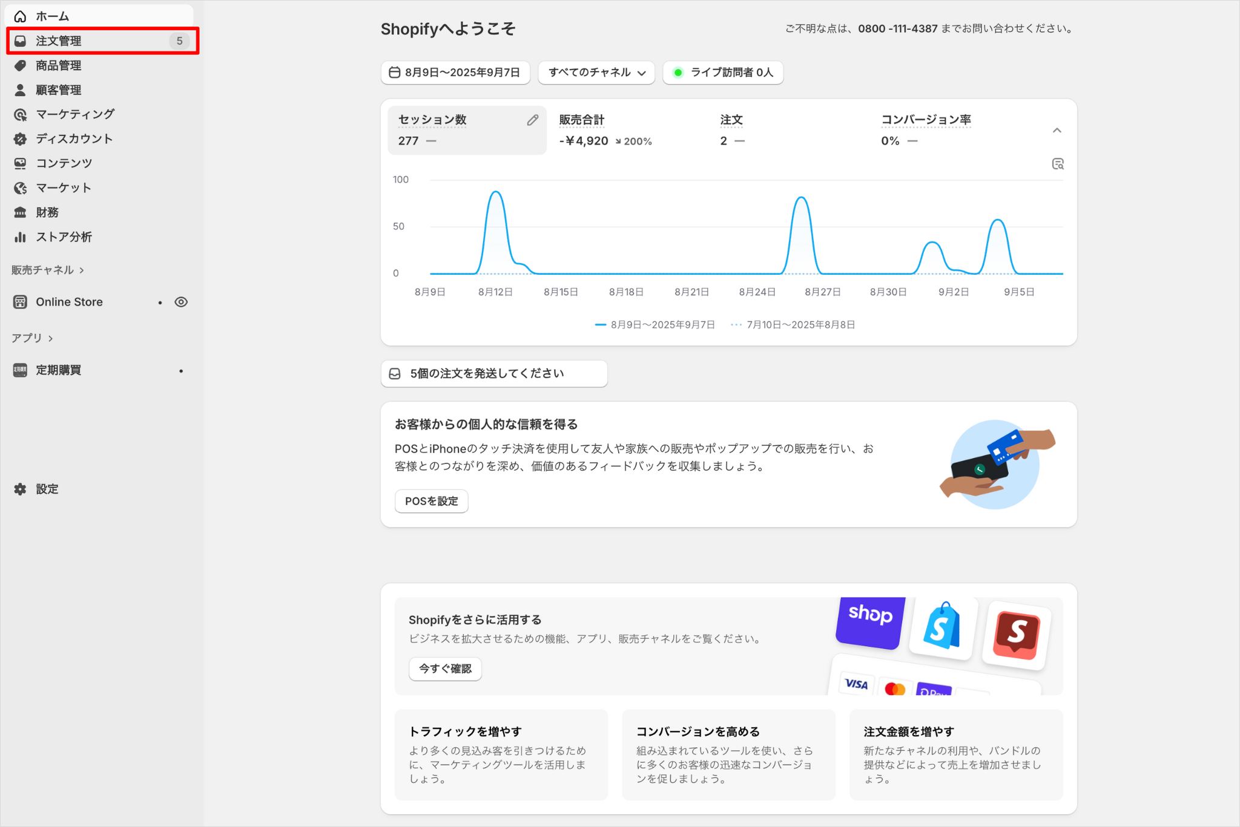
Task: Click the 設定 gear icon
Action: pos(21,489)
